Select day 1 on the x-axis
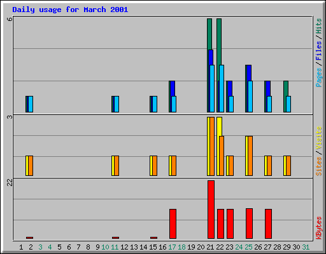326x254 pixels. (21, 247)
